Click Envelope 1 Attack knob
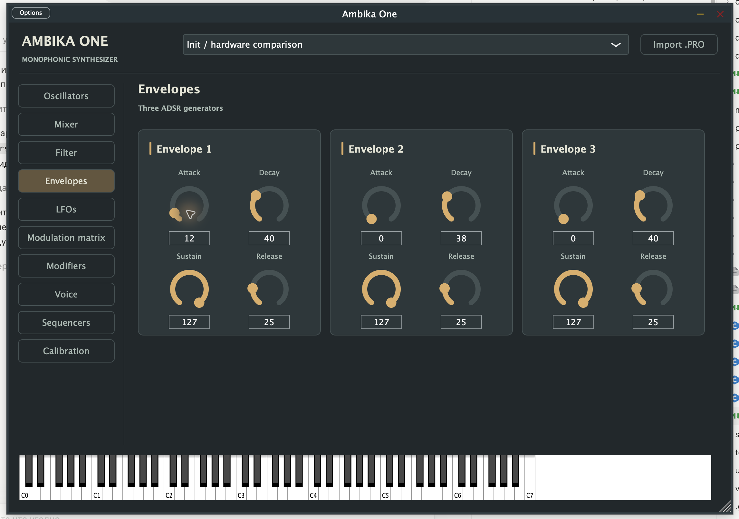Viewport: 739px width, 519px height. [x=189, y=205]
